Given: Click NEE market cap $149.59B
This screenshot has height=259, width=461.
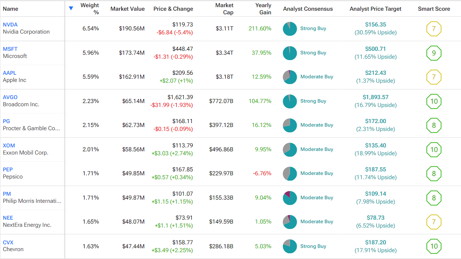Looking at the screenshot, I should pyautogui.click(x=221, y=222).
